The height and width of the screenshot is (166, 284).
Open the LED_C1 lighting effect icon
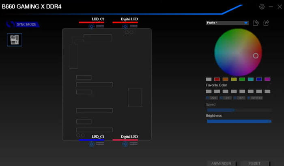[91, 144]
